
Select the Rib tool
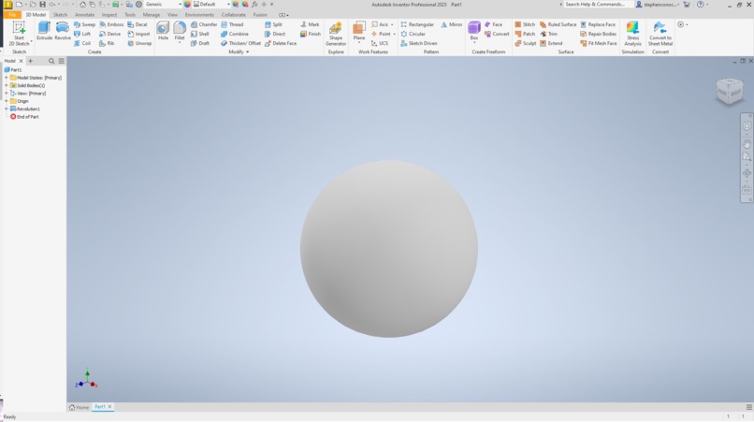tap(107, 43)
